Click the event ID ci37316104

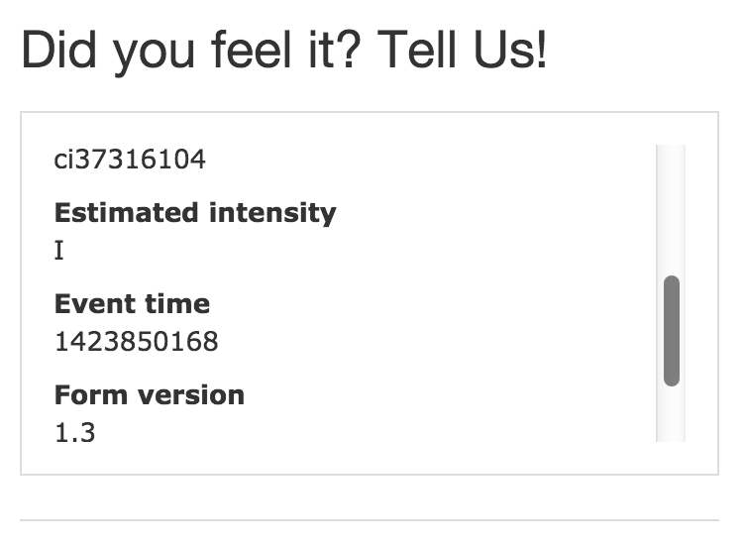[x=130, y=160]
